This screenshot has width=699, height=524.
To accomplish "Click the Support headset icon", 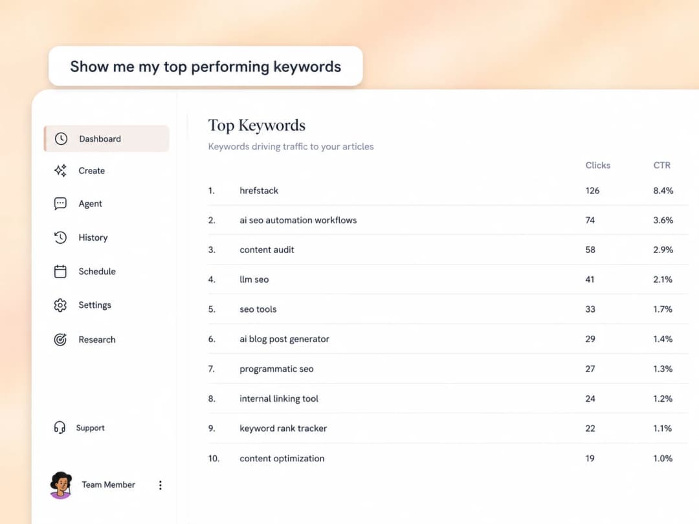I will coord(60,428).
